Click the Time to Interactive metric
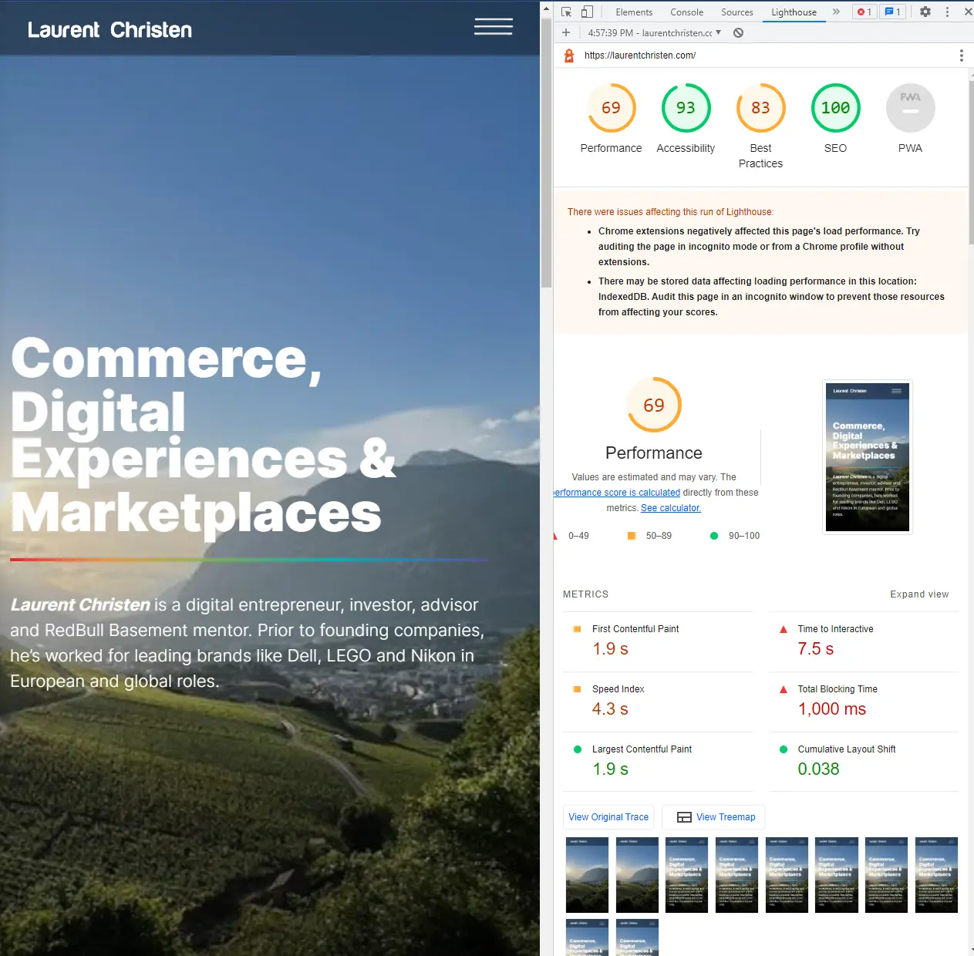The image size is (974, 956). [864, 641]
